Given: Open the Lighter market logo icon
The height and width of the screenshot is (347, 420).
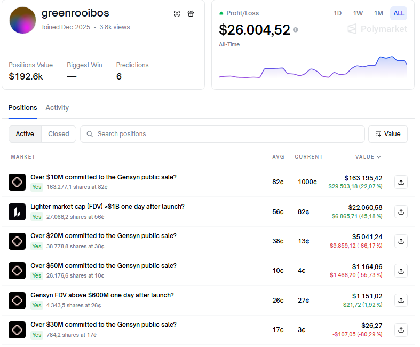Looking at the screenshot, I should point(17,212).
